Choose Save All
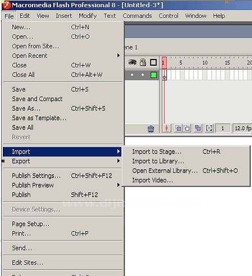Image resolution: width=252 pixels, height=276 pixels. [x=62, y=128]
